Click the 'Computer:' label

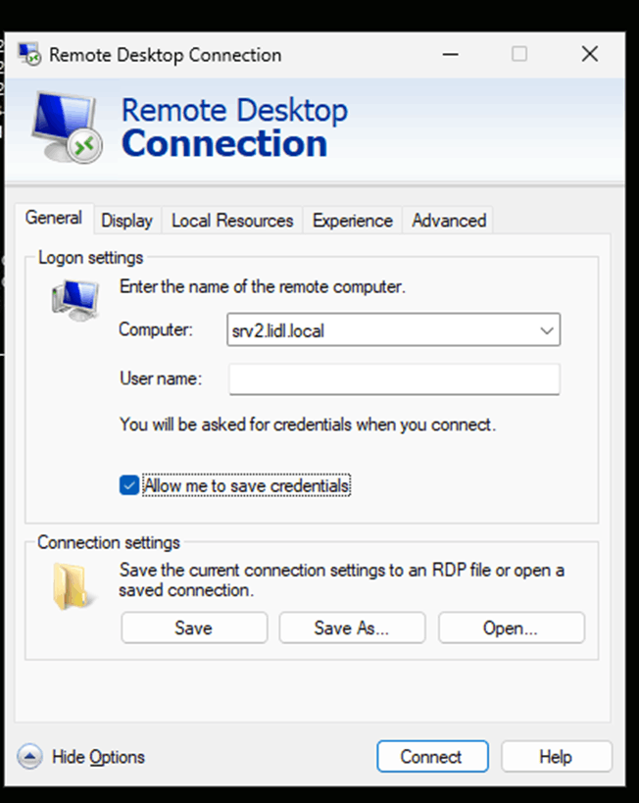pyautogui.click(x=156, y=329)
